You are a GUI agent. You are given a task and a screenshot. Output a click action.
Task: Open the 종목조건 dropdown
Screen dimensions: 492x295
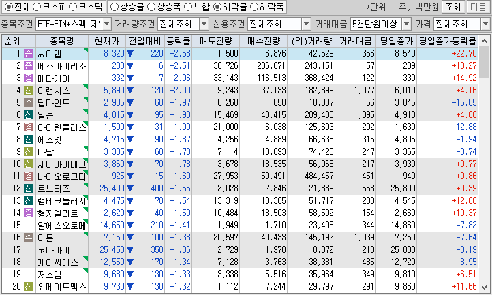[107, 24]
